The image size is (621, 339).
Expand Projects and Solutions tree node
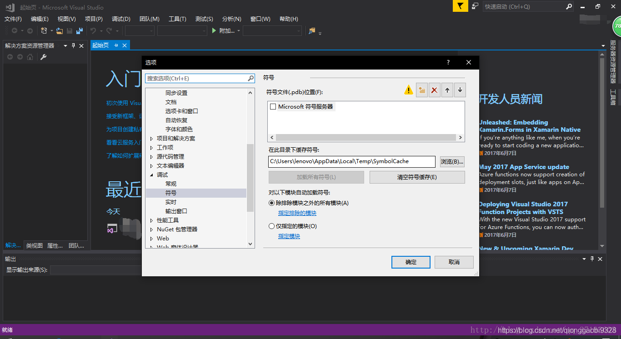(151, 139)
